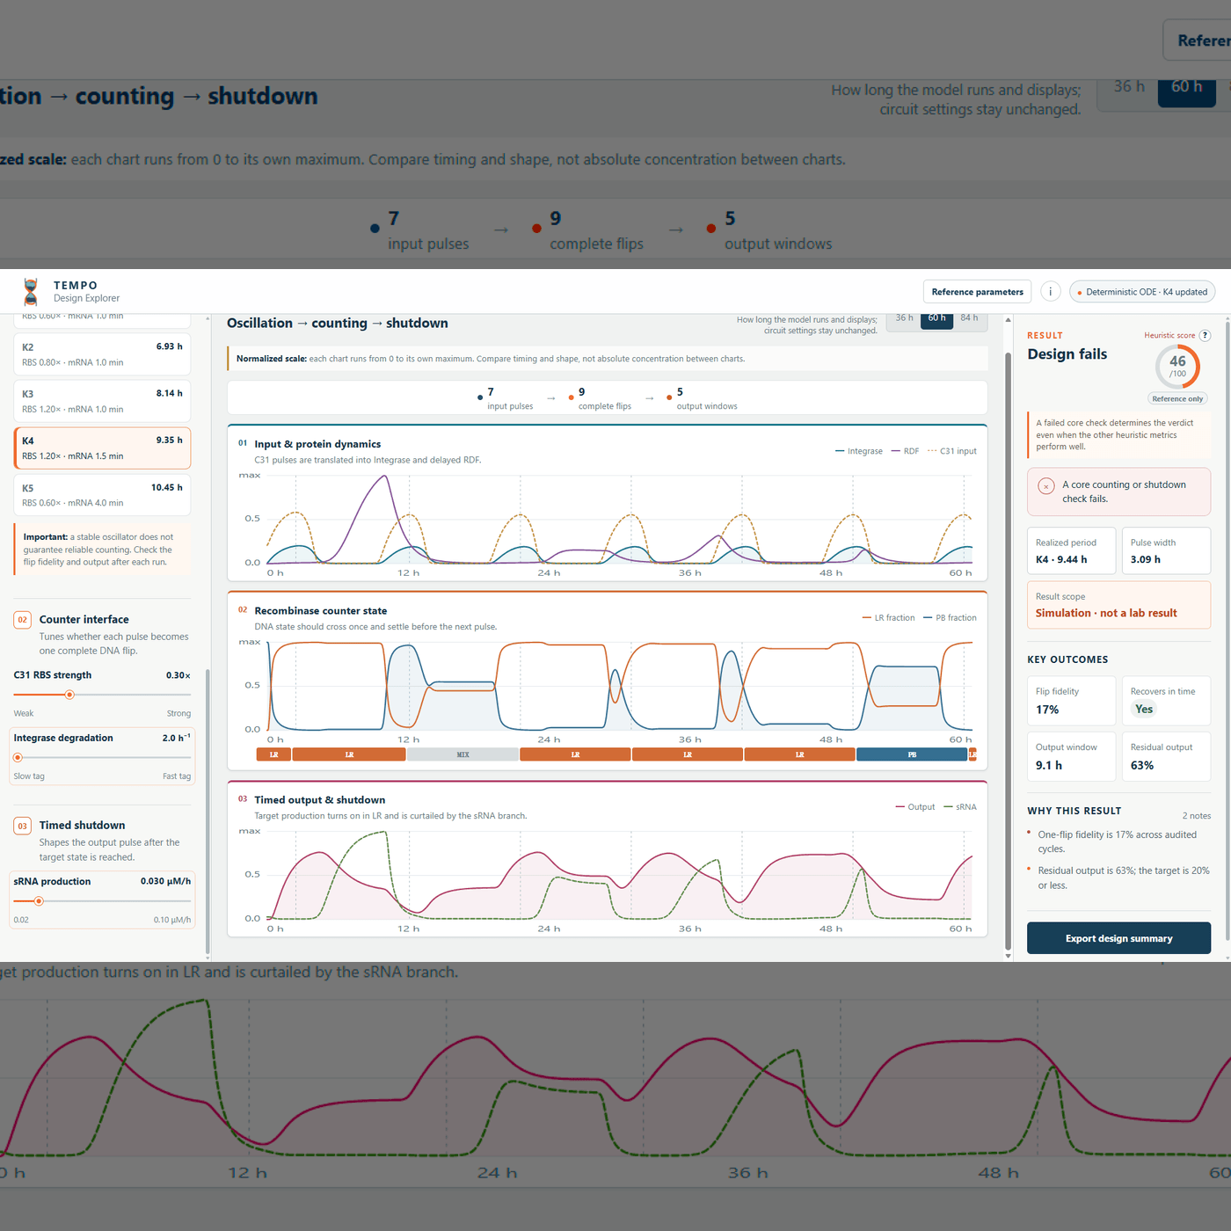This screenshot has width=1231, height=1231.
Task: Toggle the LR fraction legend series
Action: [889, 618]
